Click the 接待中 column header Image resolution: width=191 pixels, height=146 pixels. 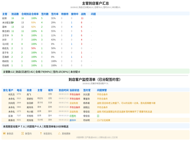point(74,14)
